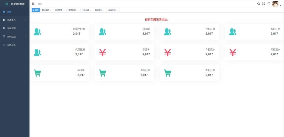Expand the 系统工具 sidebar menu
This screenshot has height=137, width=284.
point(14,45)
